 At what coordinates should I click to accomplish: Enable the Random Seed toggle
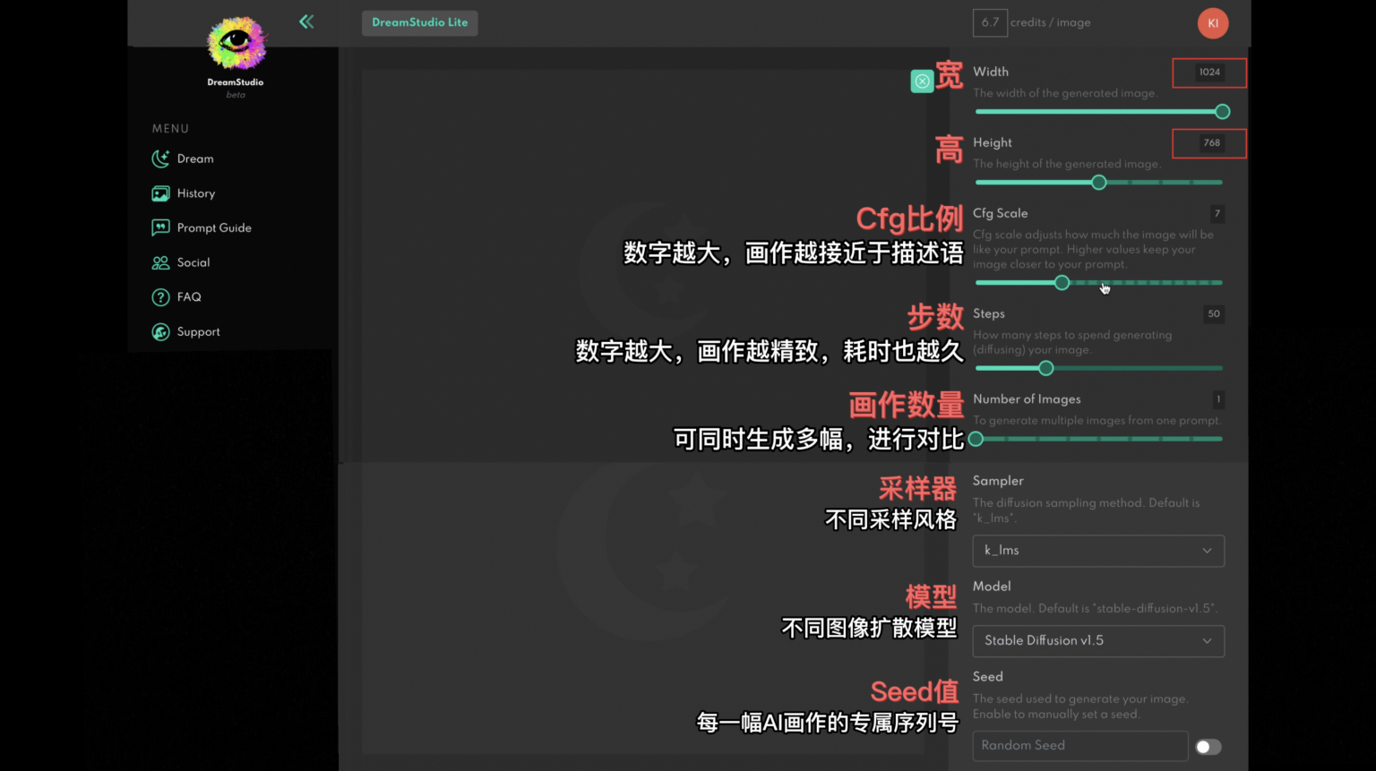[1208, 746]
